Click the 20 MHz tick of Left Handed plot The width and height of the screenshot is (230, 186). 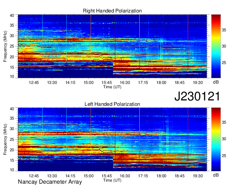(x=12, y=150)
